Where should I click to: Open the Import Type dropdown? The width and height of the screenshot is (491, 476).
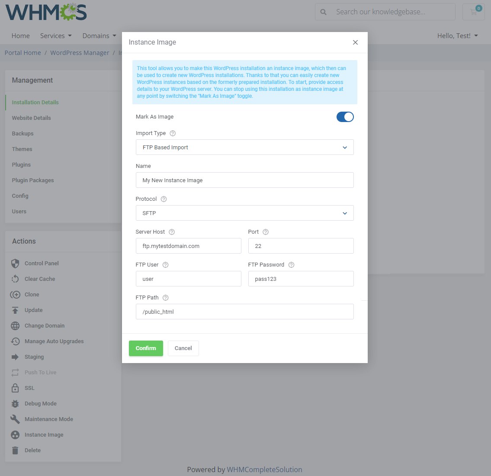click(x=244, y=147)
